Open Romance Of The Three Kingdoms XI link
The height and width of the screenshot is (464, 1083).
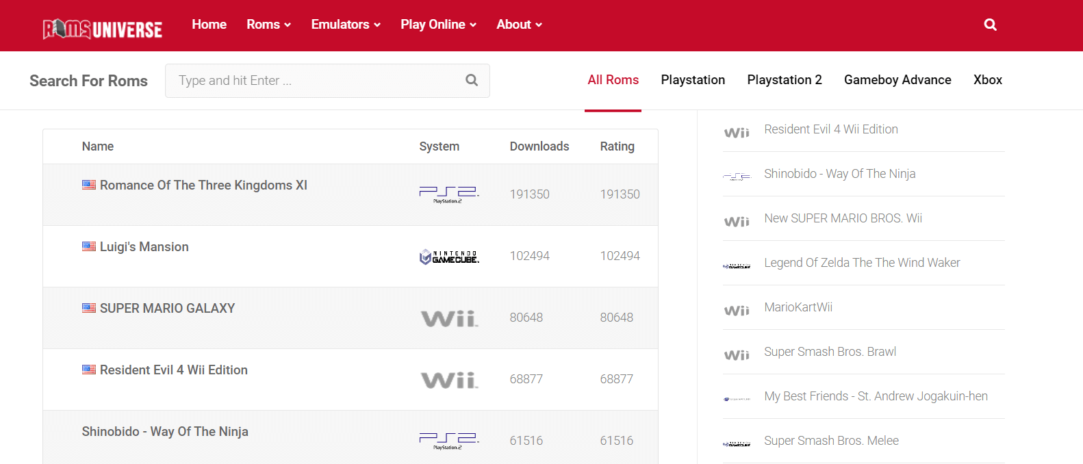[203, 185]
